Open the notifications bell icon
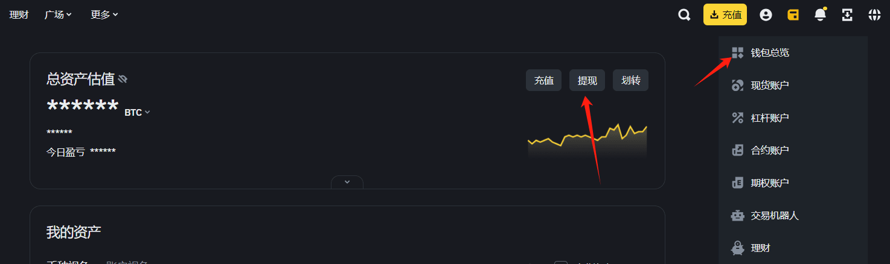 [x=820, y=14]
